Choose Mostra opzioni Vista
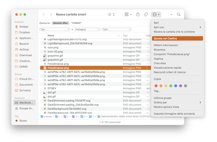 point(166,107)
